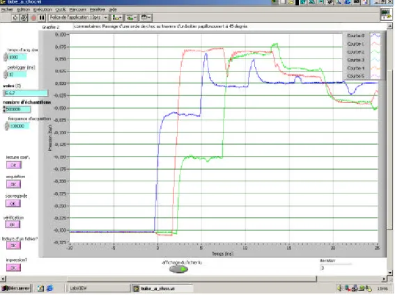Open Internet Explorer from the quick launch
The width and height of the screenshot is (395, 295).
coord(50,288)
